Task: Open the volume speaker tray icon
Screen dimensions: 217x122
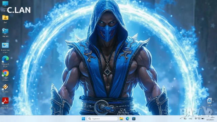Action: pyautogui.click(x=199, y=119)
